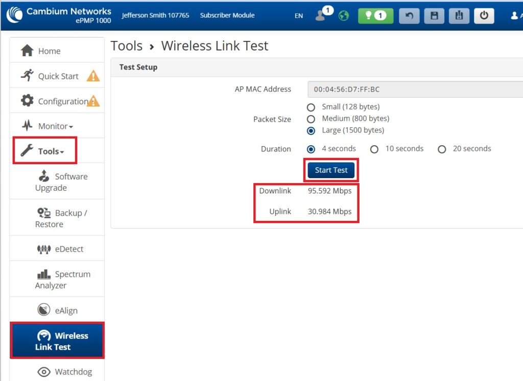Open the EN language selector
Image resolution: width=523 pixels, height=381 pixels.
tap(299, 16)
